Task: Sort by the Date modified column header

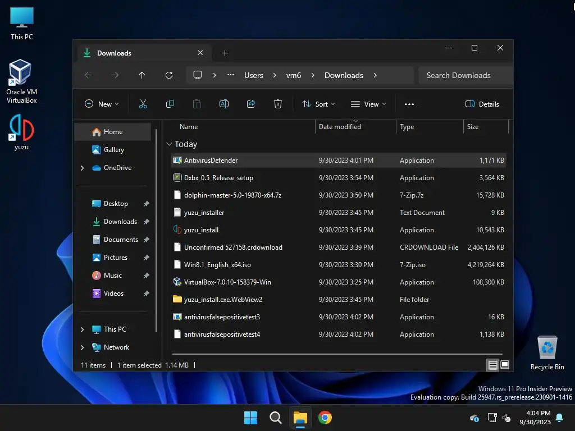Action: 340,126
